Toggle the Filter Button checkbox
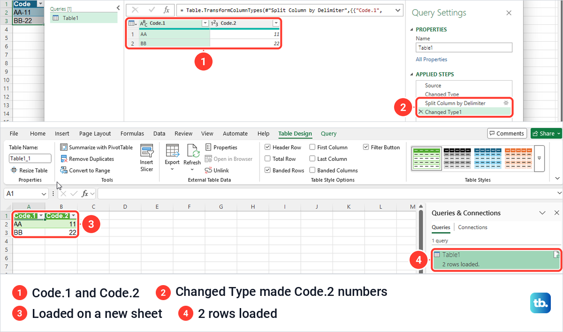Screen dimensions: 563x332 (x=366, y=147)
